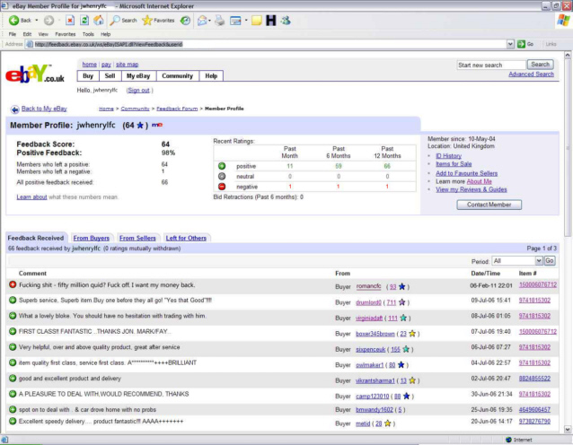Viewport: 573px width, 445px height.
Task: Click the eBay.co.uk logo
Action: (x=35, y=74)
